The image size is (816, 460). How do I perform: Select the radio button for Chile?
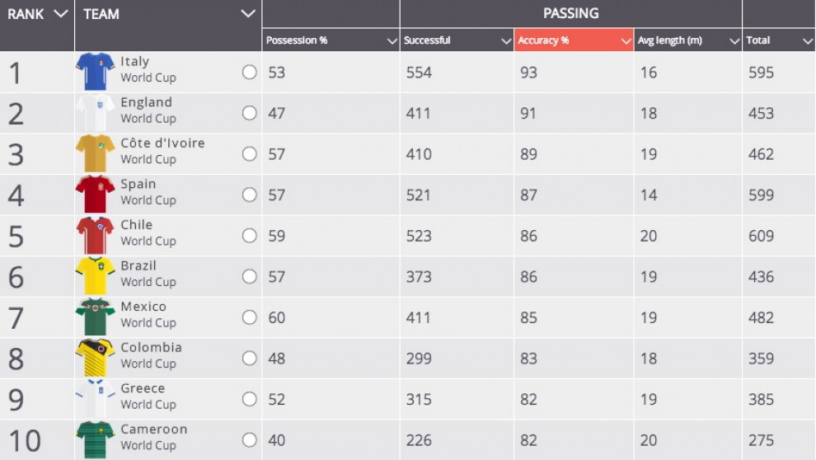click(x=250, y=236)
